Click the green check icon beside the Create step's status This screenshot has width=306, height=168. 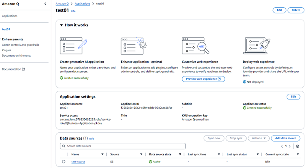click(62, 78)
